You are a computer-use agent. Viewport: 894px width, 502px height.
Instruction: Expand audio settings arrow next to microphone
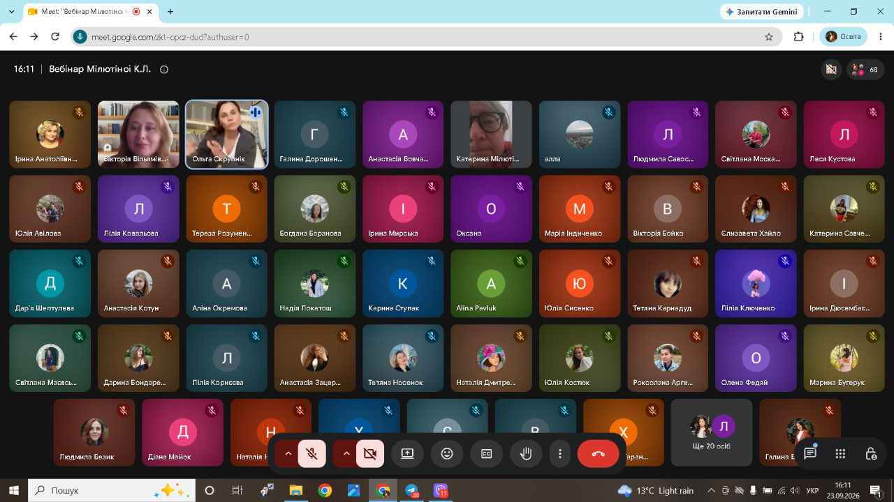pyautogui.click(x=287, y=454)
